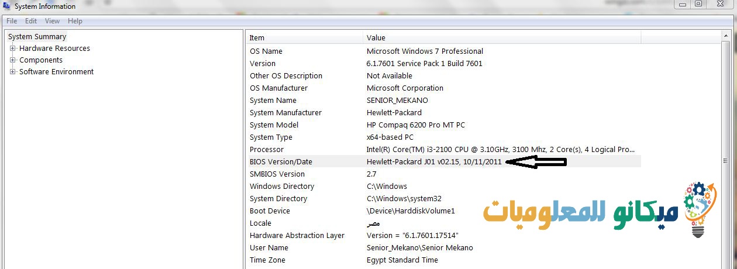Select the Time Zone row
The height and width of the screenshot is (269, 737).
443,260
